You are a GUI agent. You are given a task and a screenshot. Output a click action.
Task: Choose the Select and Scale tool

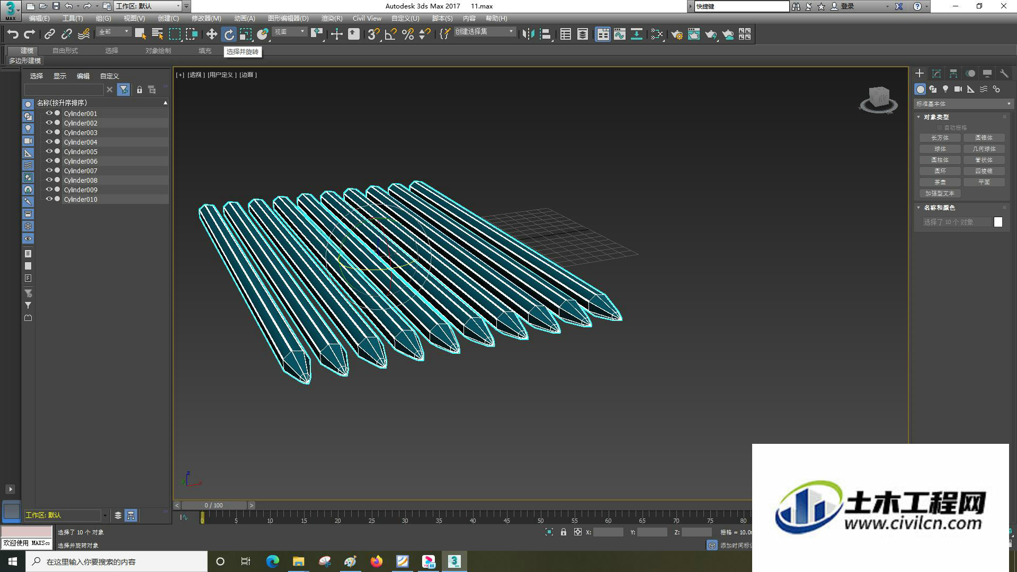click(x=245, y=34)
